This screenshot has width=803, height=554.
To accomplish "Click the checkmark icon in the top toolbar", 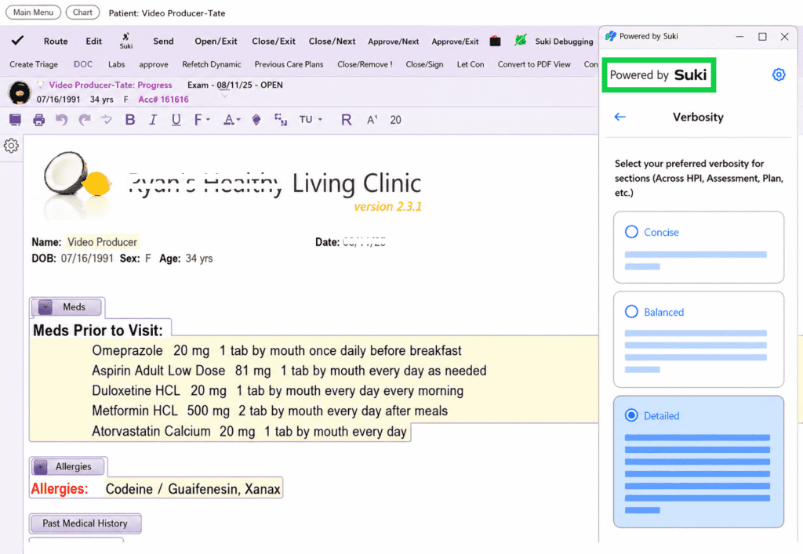I will [17, 41].
